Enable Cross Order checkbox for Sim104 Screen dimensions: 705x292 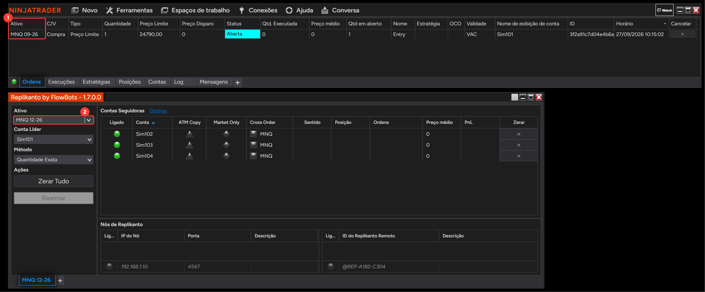pos(253,156)
